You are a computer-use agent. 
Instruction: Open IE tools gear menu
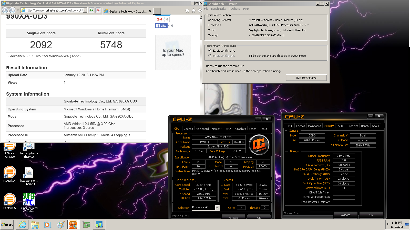[200, 10]
